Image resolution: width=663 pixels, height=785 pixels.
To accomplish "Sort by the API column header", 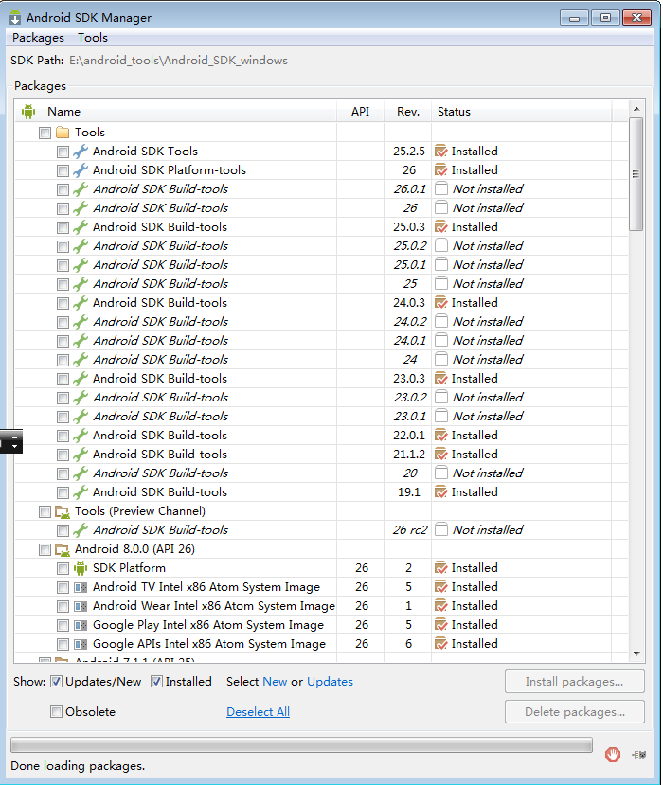I will click(x=361, y=112).
